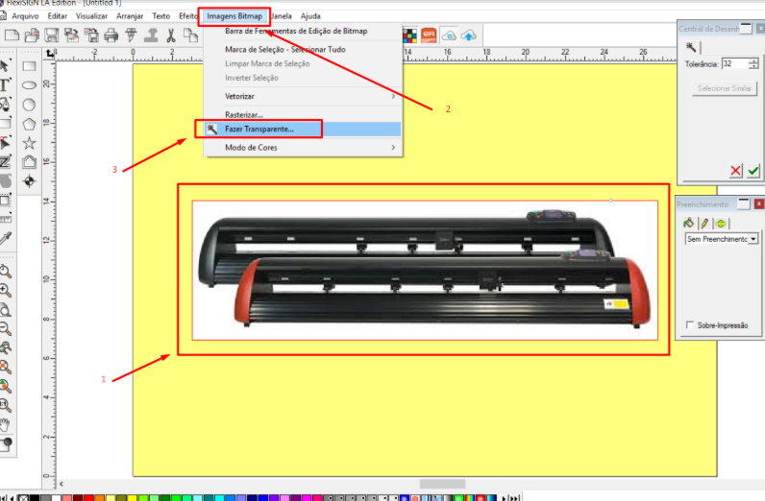The width and height of the screenshot is (765, 501).
Task: Select the Zoom in magnifier tool
Action: (x=6, y=291)
